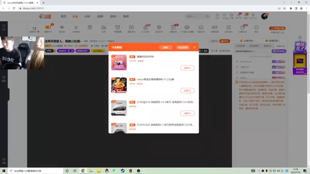Expand 直播回看 link in sidebar

click(272, 41)
